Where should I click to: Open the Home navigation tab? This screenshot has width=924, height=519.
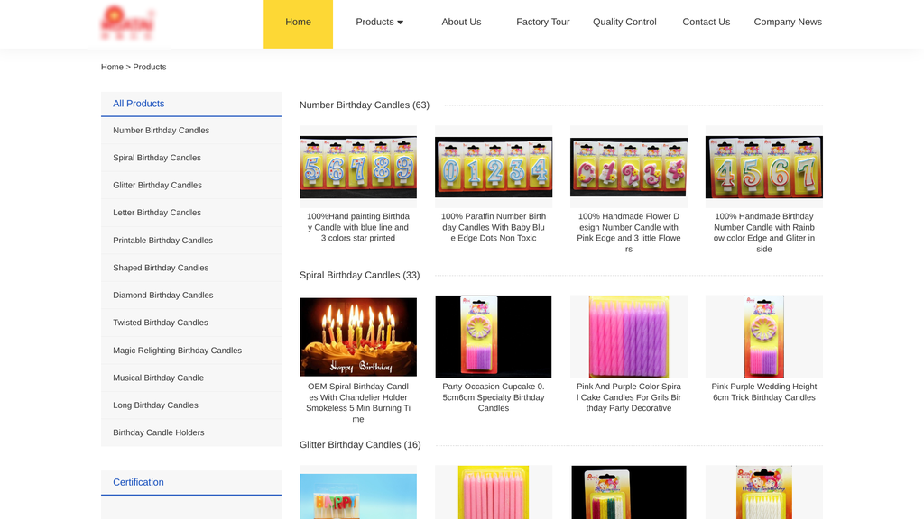pyautogui.click(x=298, y=23)
